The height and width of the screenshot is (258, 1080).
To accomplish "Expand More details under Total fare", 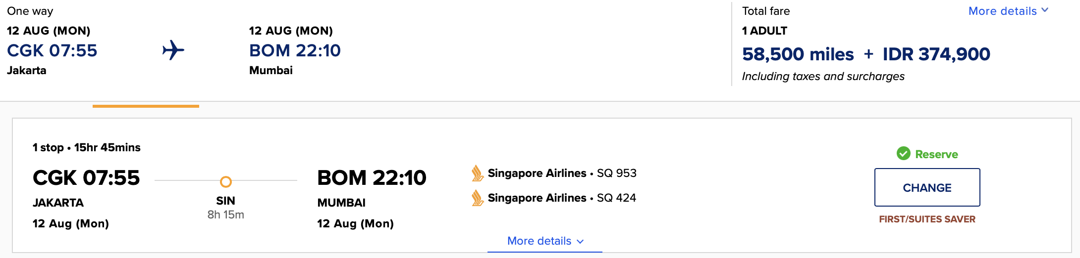I will click(1002, 11).
